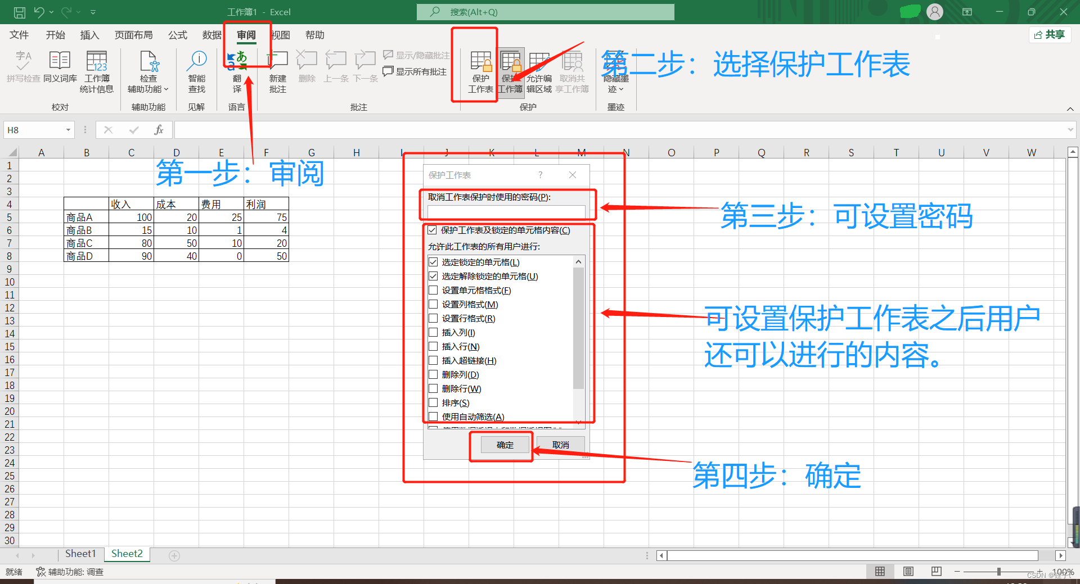Expand 隐藏墨迹 dropdown
The image size is (1080, 584).
[x=622, y=89]
